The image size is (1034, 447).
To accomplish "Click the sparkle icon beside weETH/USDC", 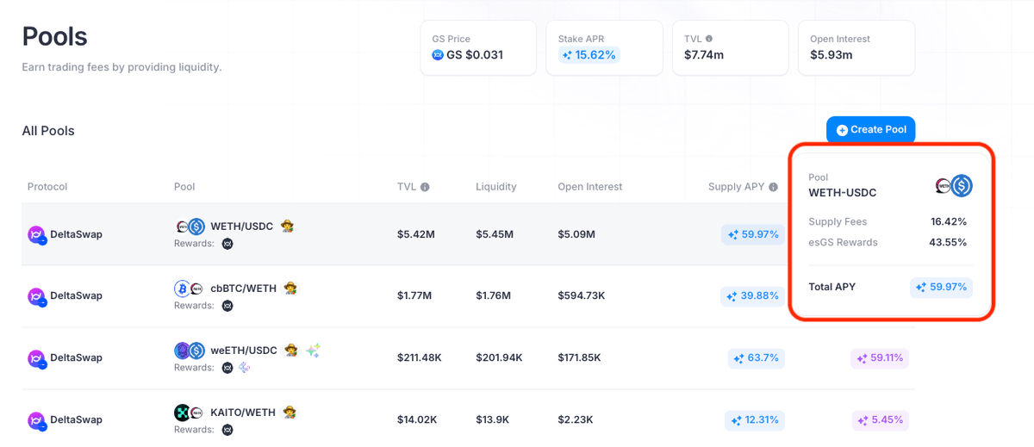I will point(313,351).
